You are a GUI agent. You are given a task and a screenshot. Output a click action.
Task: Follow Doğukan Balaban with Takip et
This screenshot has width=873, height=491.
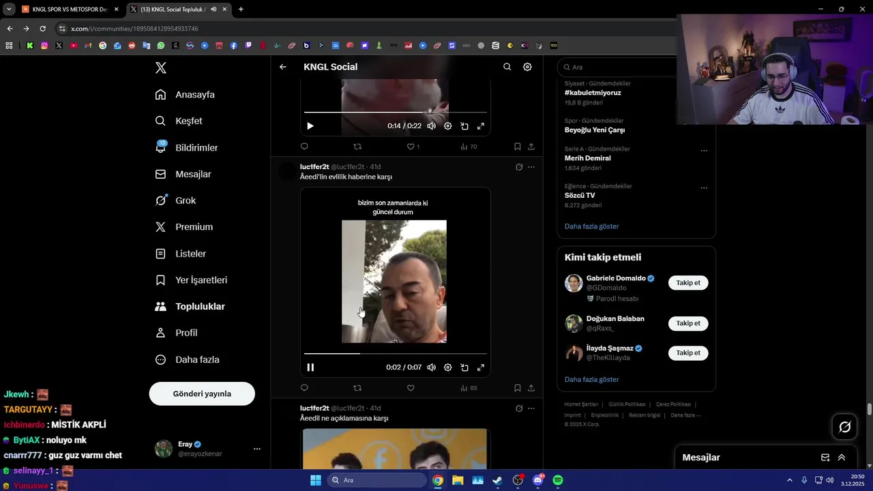click(688, 323)
